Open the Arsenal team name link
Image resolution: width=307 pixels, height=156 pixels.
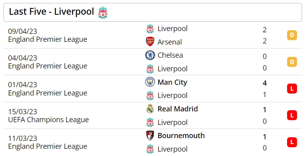170,42
